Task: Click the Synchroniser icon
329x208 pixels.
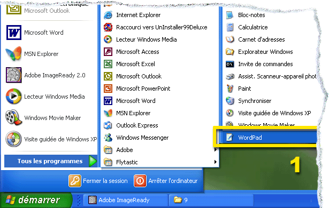Action: point(229,101)
